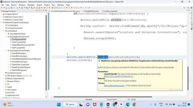Screen dimensions: 193x108
Task: Minimize the Package Explorer view
Action: [x=43, y=11]
